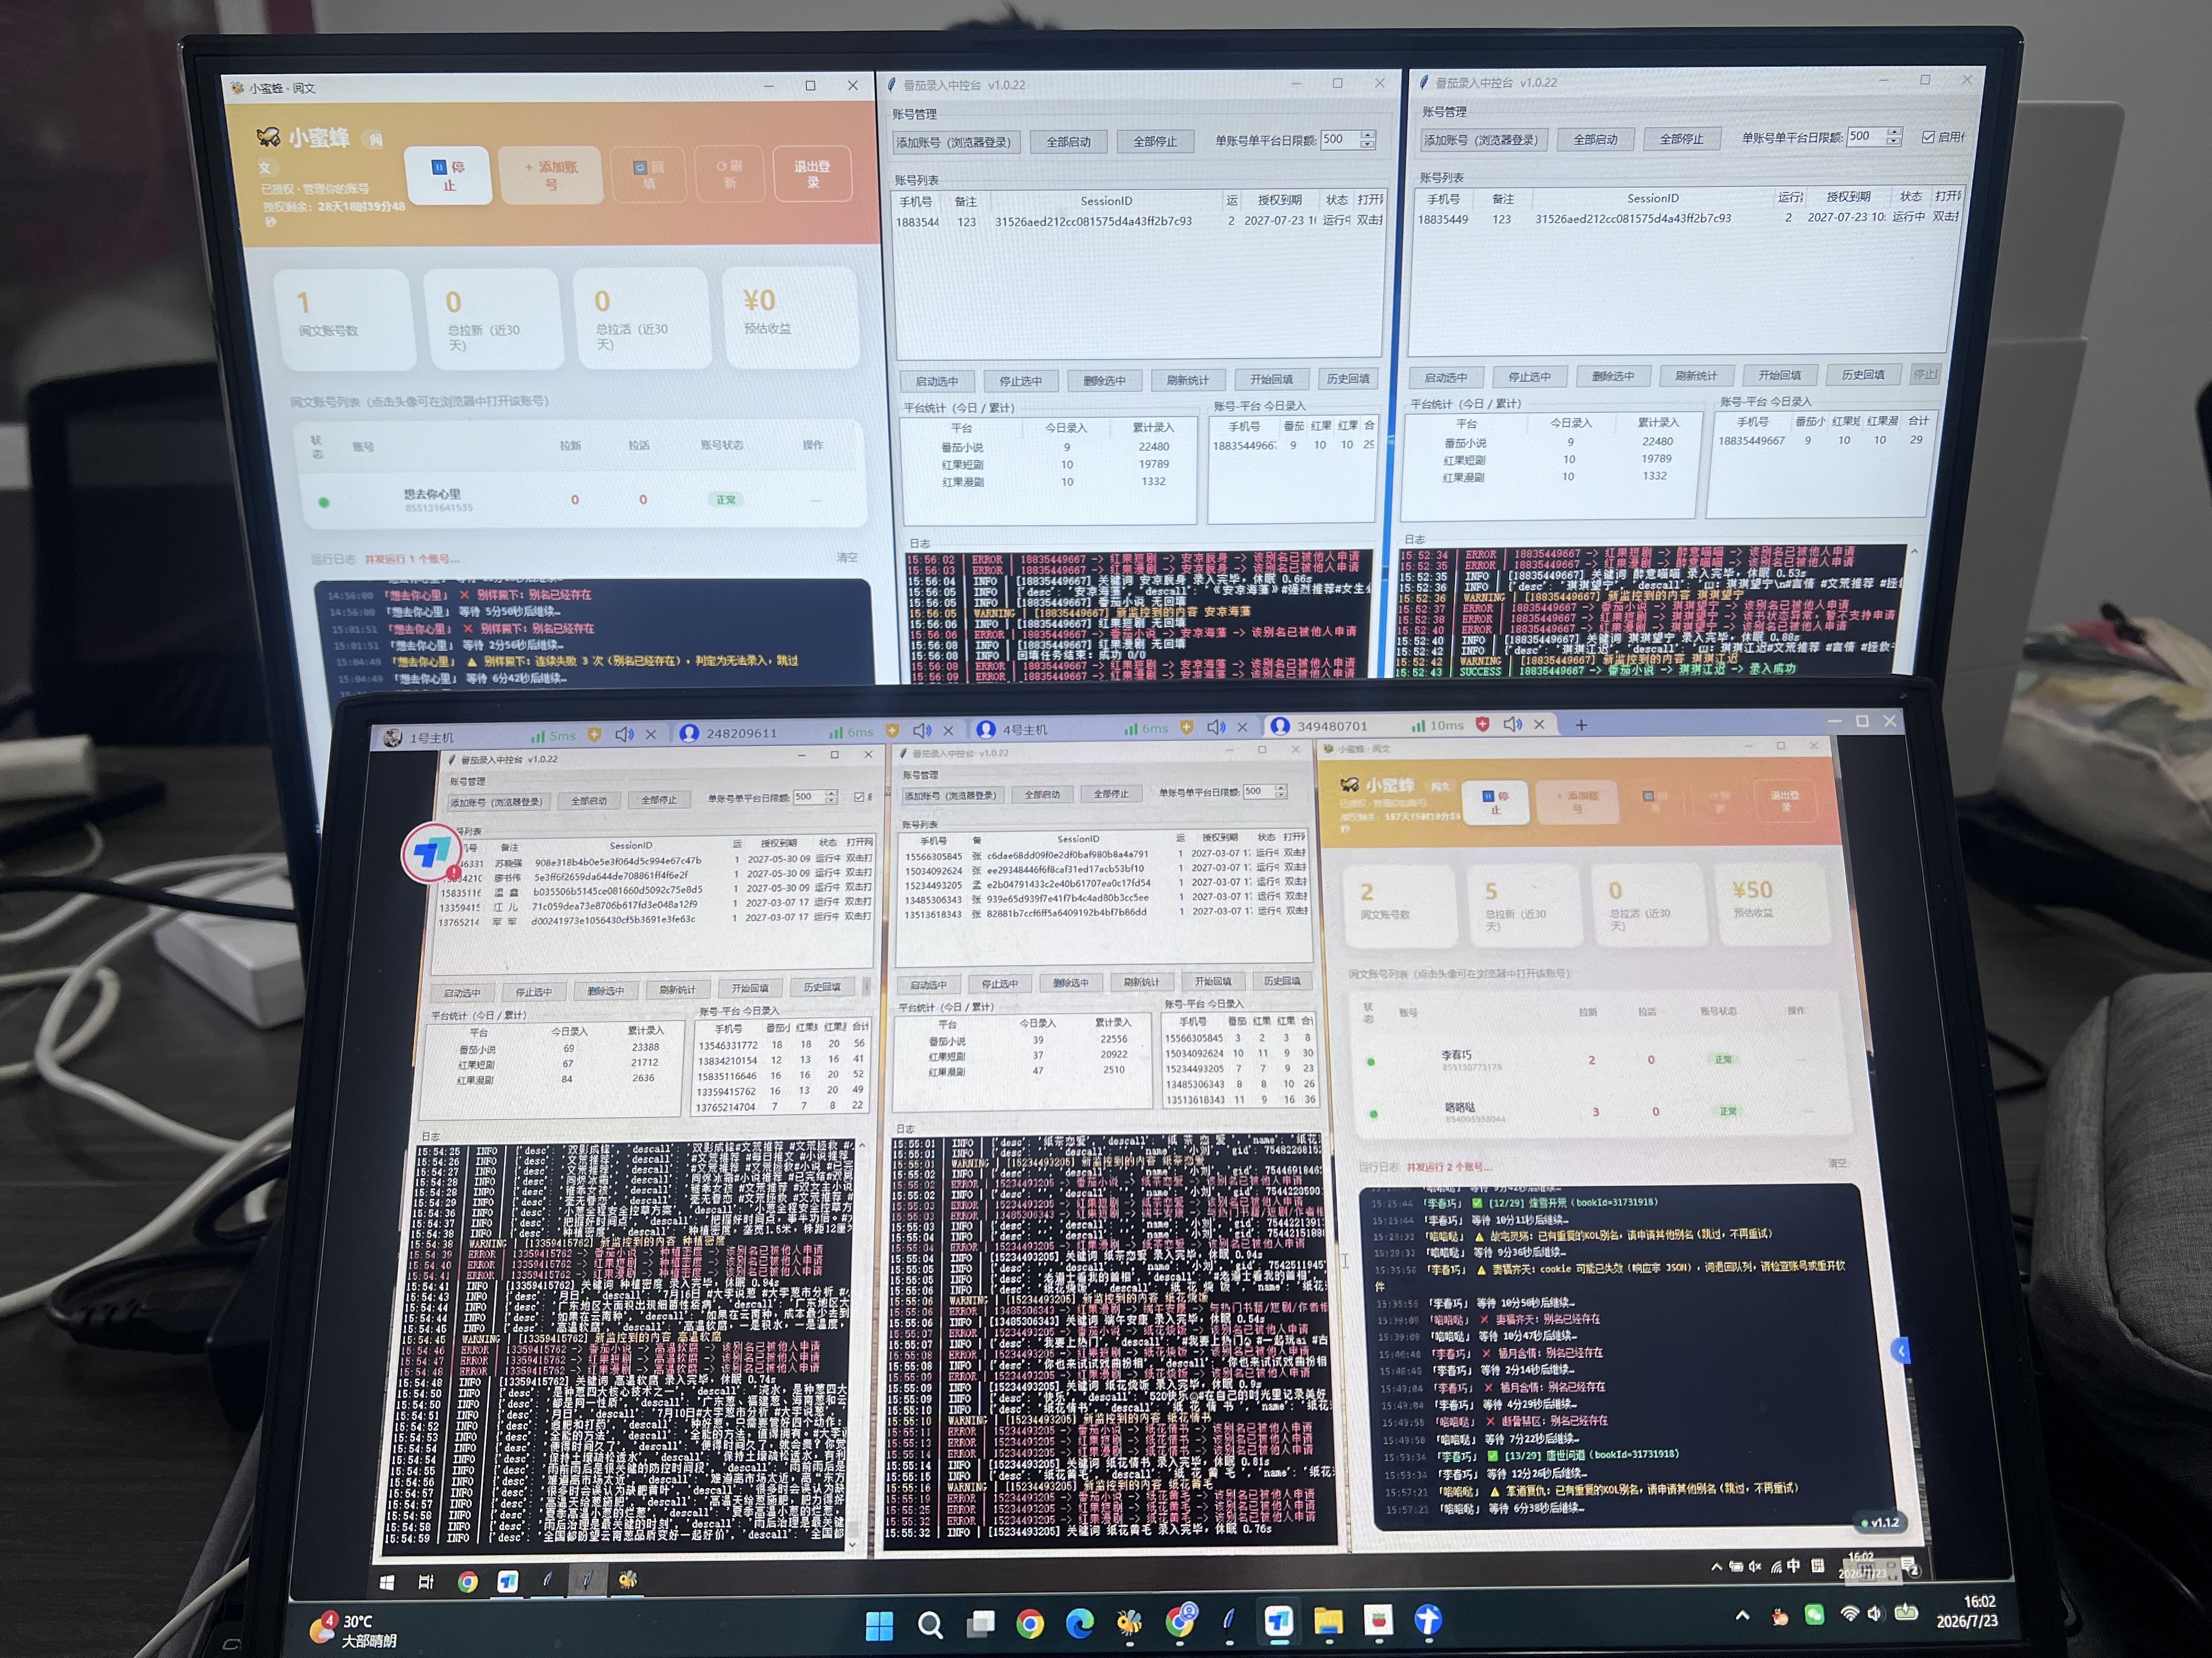The image size is (2212, 1658).
Task: Click the round floating remote-control logo with red badge
Action: 432,854
